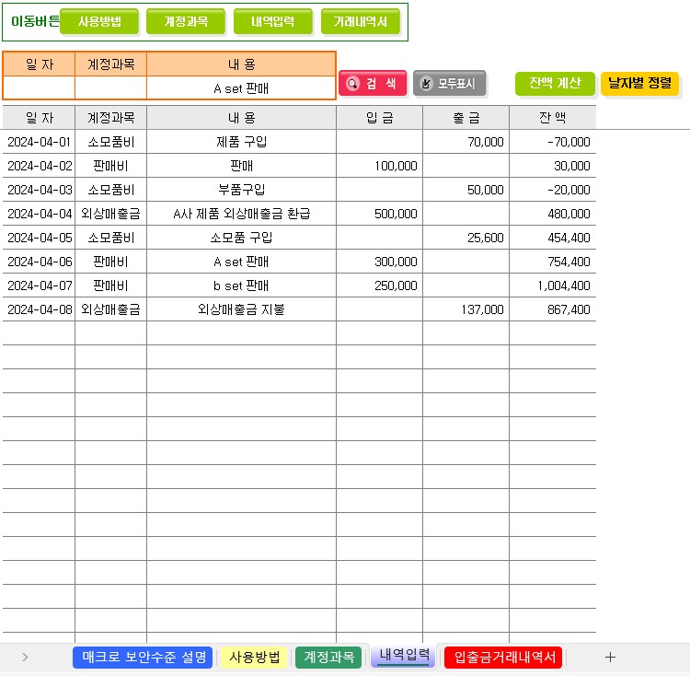The width and height of the screenshot is (690, 676).
Task: Click the 출 금 column header
Action: click(466, 118)
